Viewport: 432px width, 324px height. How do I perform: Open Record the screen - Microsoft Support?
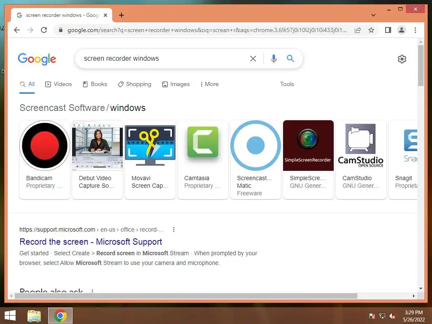pyautogui.click(x=91, y=242)
